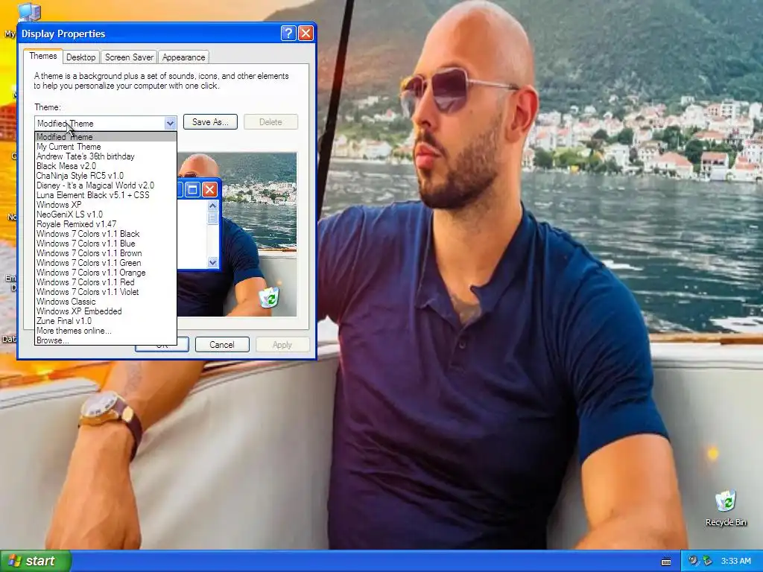Image resolution: width=763 pixels, height=572 pixels.
Task: Select Royale Remixed v1.47 theme
Action: 106,224
